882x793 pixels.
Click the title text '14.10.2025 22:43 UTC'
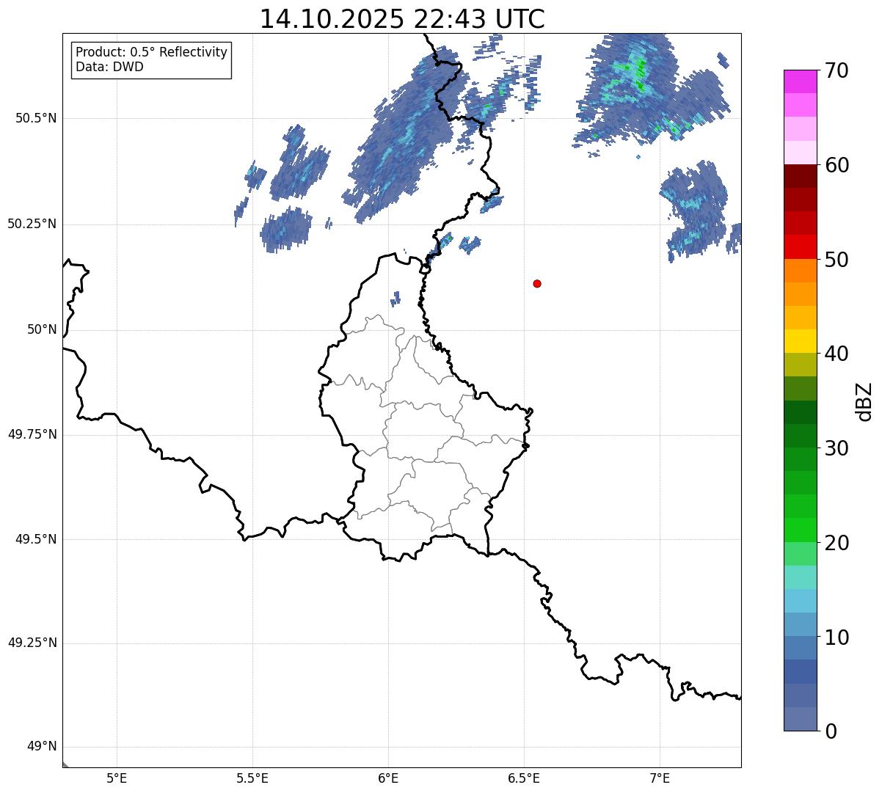point(402,19)
